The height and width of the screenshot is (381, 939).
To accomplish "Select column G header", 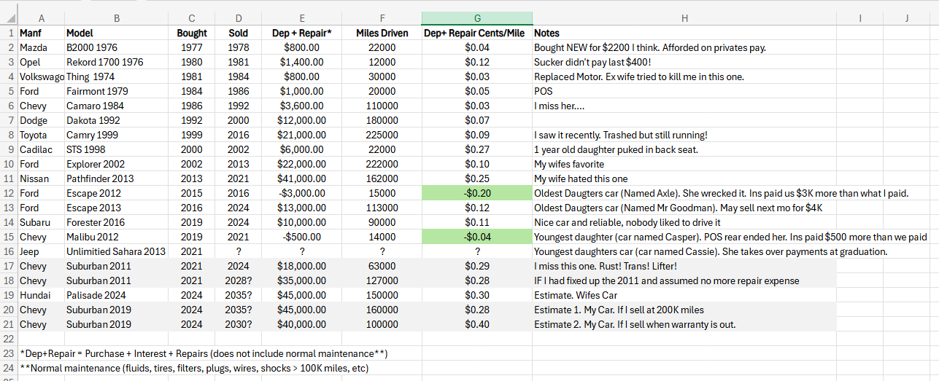I will (476, 18).
